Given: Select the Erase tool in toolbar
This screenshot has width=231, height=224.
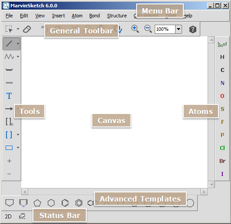Looking at the screenshot, I should coord(27,29).
